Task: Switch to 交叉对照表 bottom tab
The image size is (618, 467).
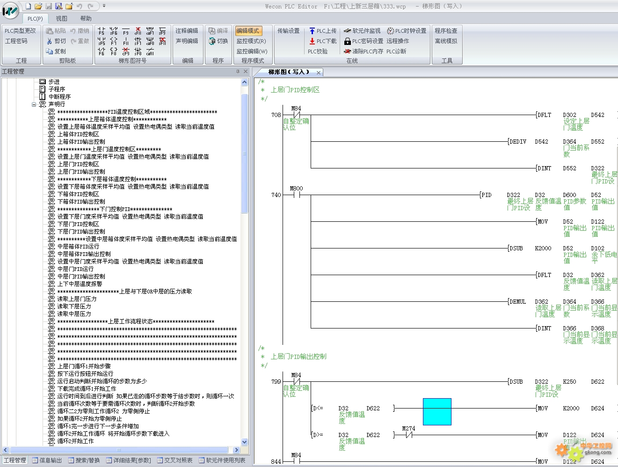Action: (175, 460)
